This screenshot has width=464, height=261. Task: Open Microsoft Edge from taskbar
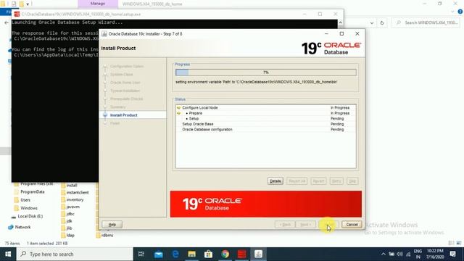point(175,254)
